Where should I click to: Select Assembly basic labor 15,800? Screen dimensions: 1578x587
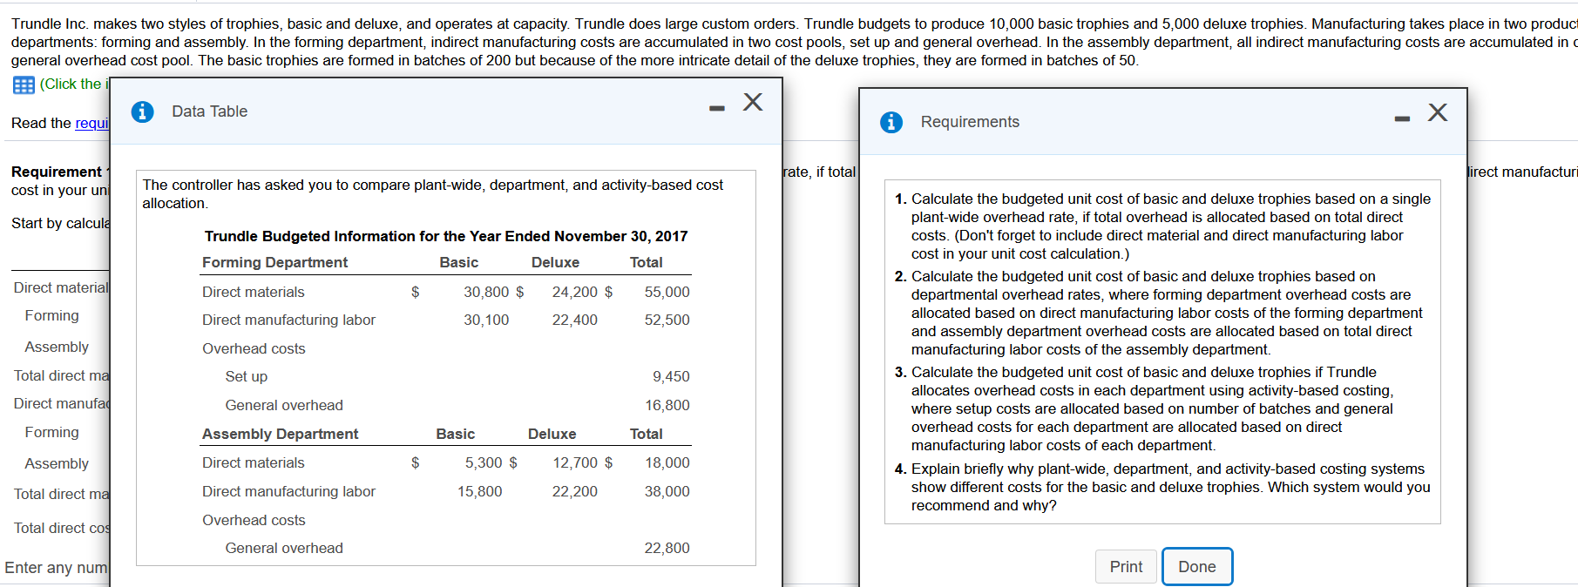(479, 491)
